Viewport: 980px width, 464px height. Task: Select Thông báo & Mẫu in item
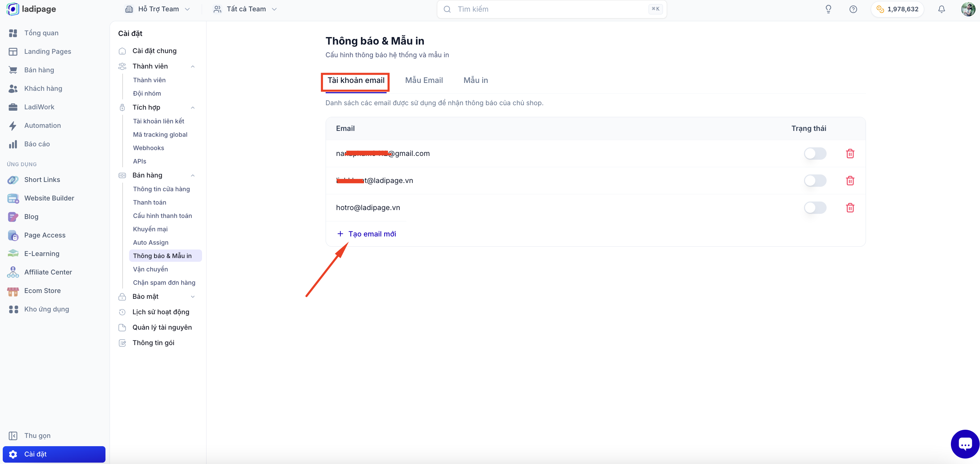coord(165,256)
